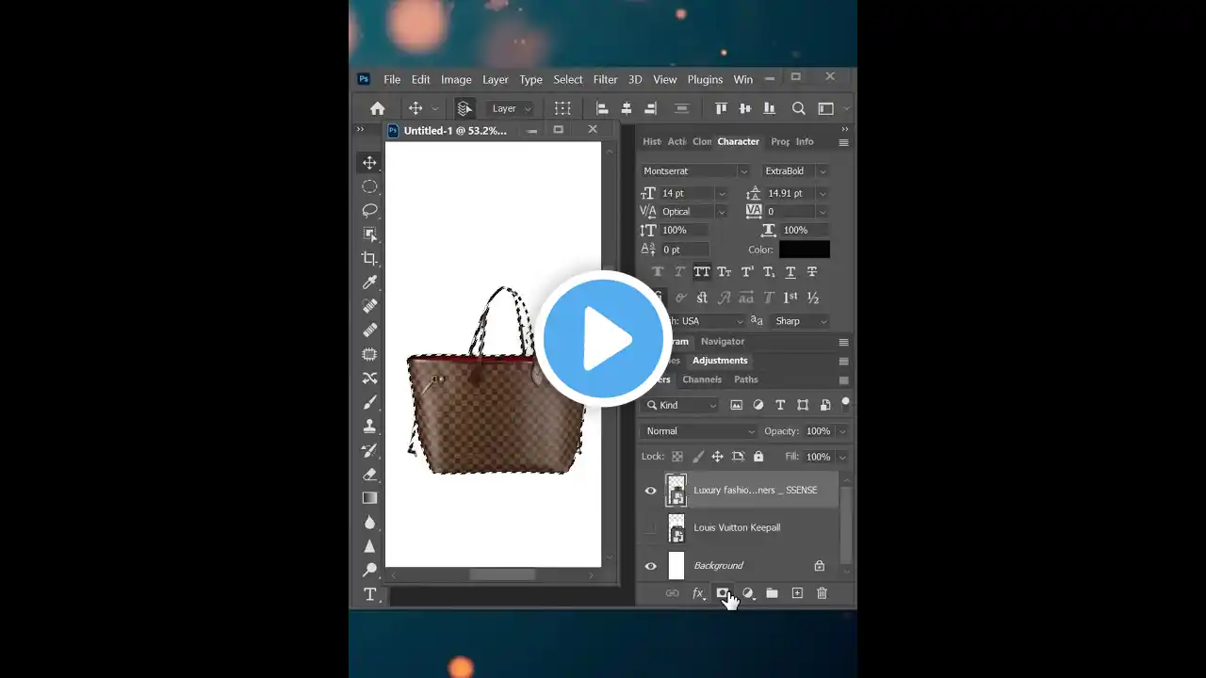Delete the selected layer

pyautogui.click(x=822, y=593)
